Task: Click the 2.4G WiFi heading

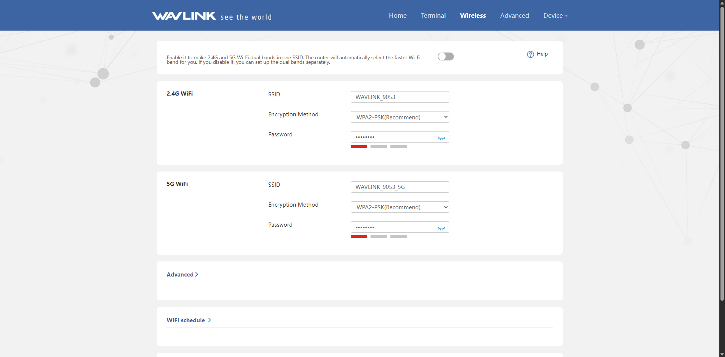Action: [180, 94]
